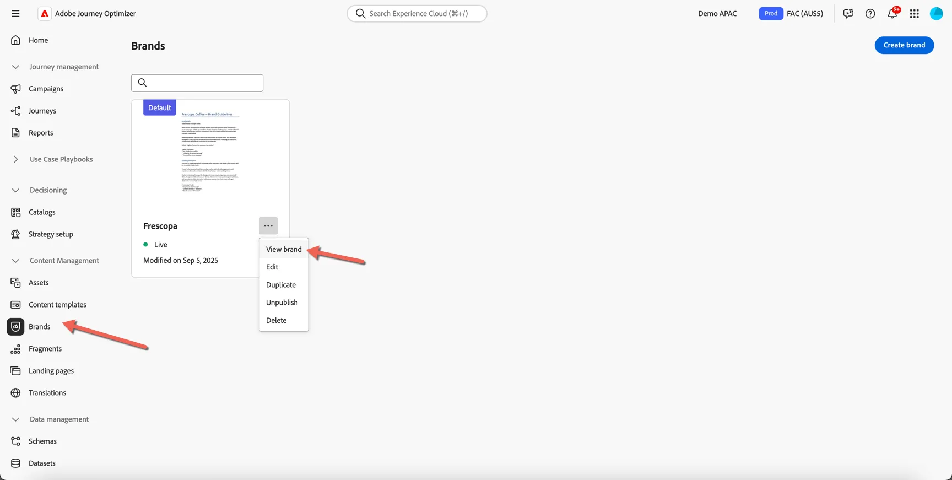The height and width of the screenshot is (480, 952).
Task: Collapse the Content Management section
Action: (x=15, y=261)
